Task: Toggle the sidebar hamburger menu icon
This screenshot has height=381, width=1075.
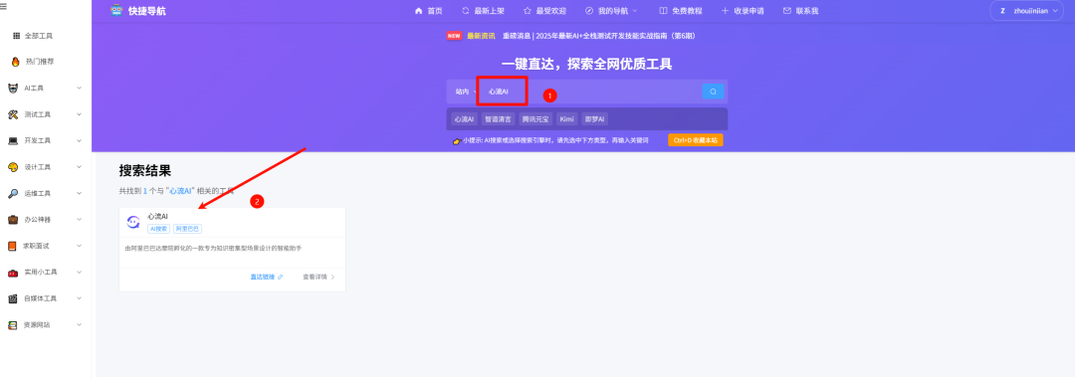Action: click(3, 7)
